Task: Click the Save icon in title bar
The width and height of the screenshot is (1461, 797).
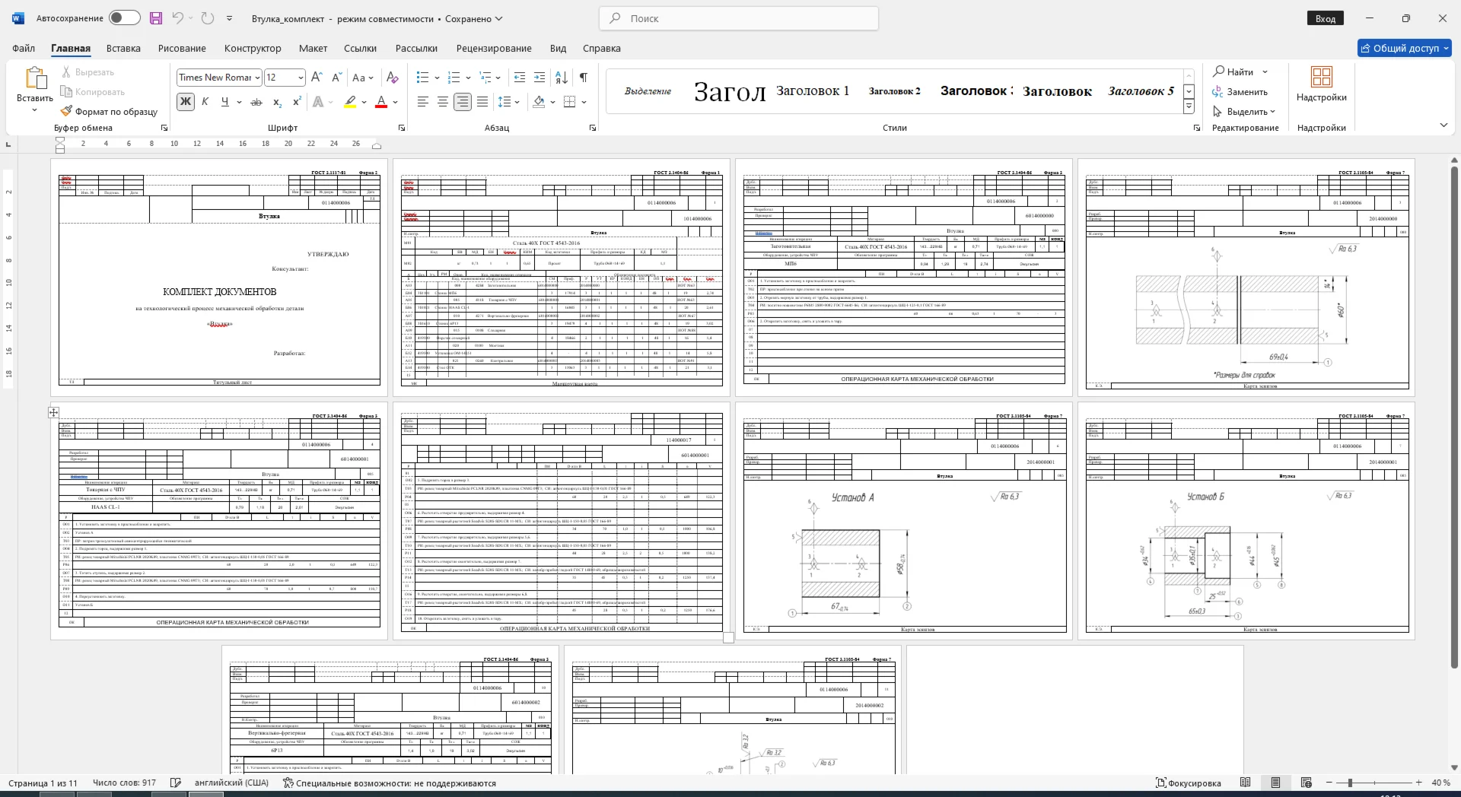Action: click(156, 18)
